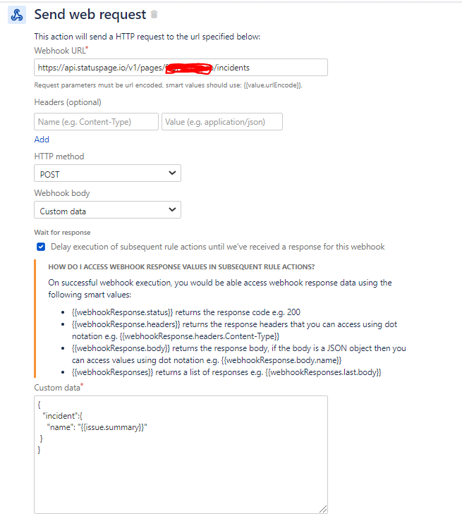Click the "incident":{ line in Custom data
The height and width of the screenshot is (528, 462).
click(x=62, y=416)
